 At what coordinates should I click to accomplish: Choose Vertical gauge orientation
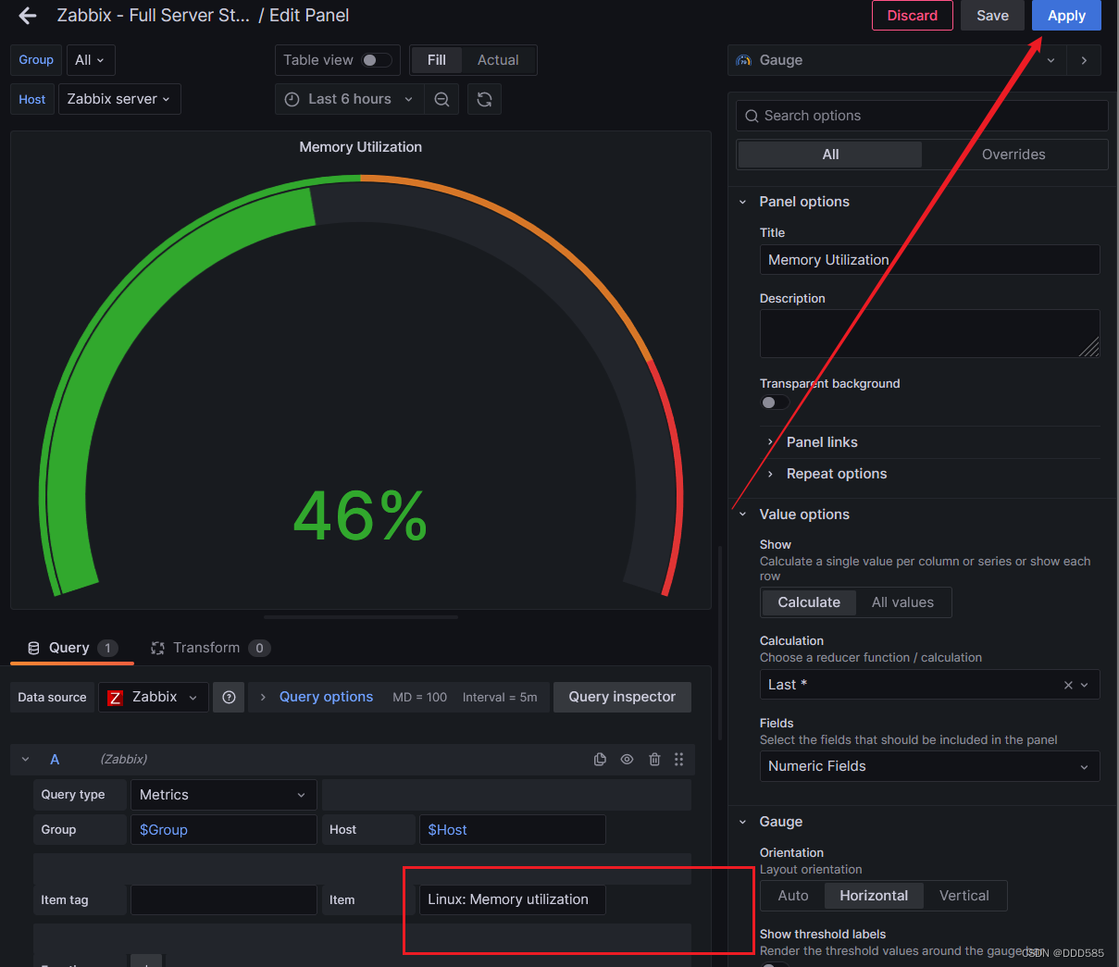point(964,896)
